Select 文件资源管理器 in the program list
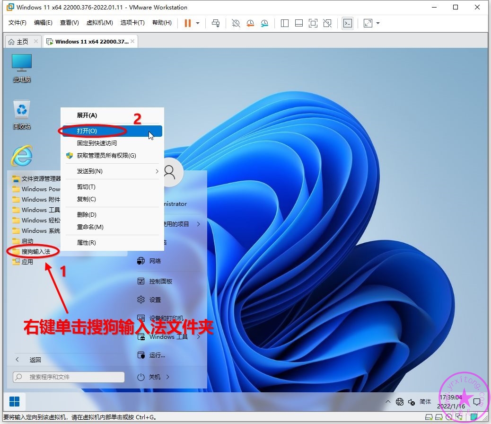 (36, 178)
